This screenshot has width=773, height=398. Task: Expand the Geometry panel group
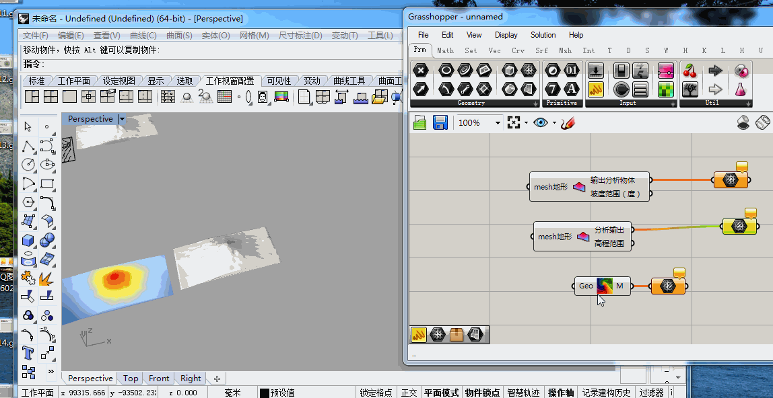tap(535, 104)
